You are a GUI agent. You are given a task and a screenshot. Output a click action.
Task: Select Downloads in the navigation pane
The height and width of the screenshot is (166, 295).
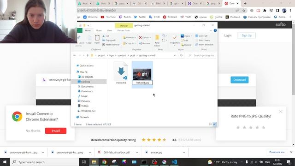click(87, 91)
